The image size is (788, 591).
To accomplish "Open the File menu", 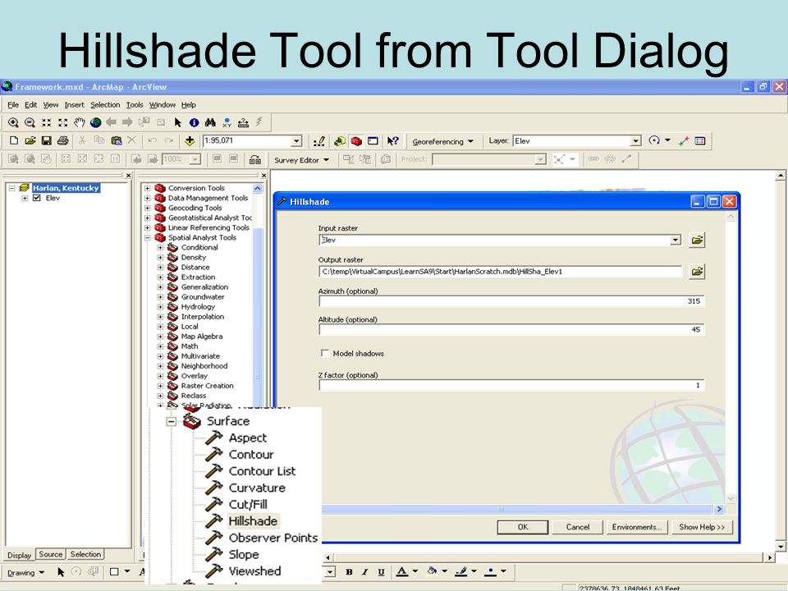I will click(13, 105).
